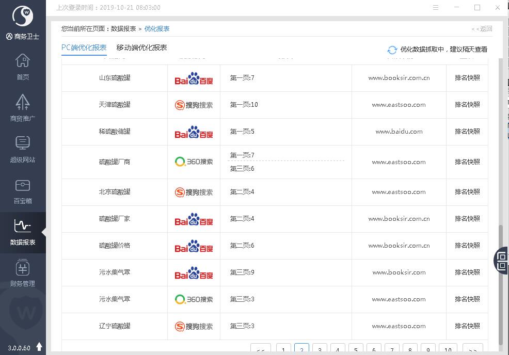Open 排名快照 for 山东硫酸罐
509x355 pixels.
tap(467, 78)
